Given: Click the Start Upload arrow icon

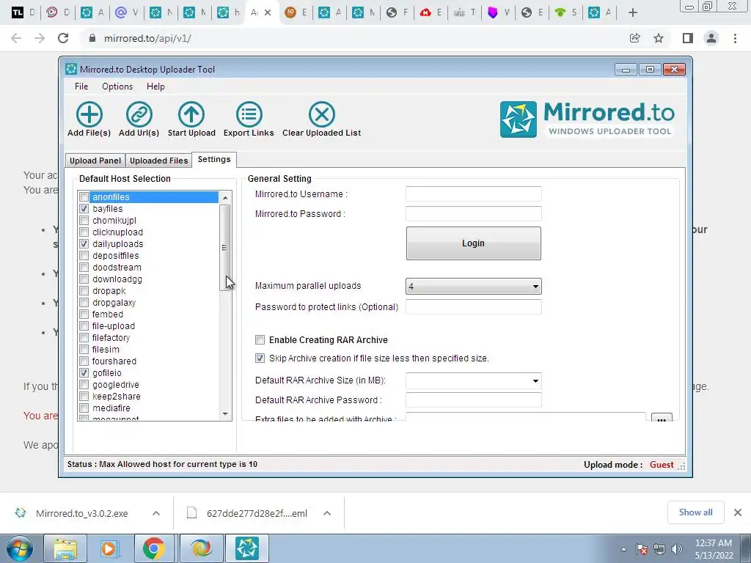Looking at the screenshot, I should (x=191, y=114).
